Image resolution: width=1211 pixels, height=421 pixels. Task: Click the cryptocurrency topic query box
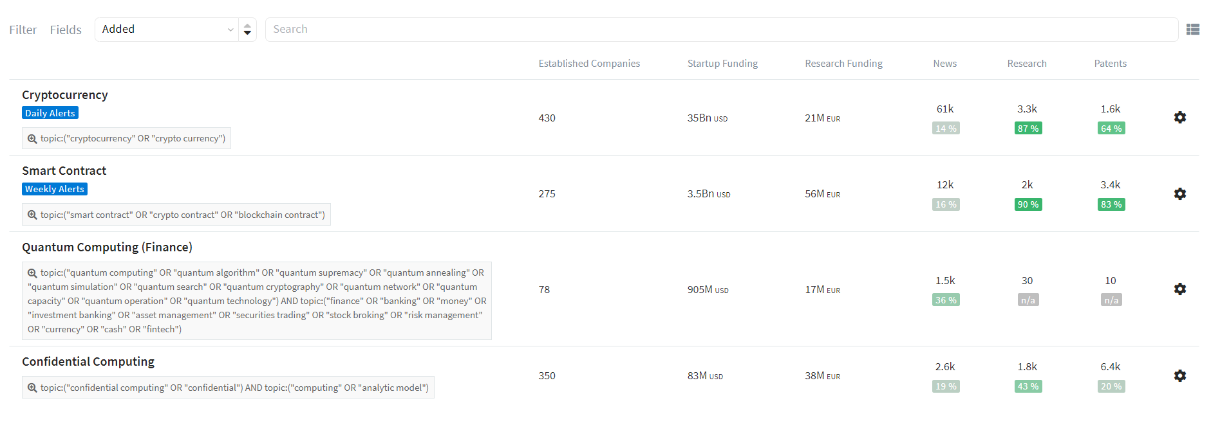coord(126,139)
